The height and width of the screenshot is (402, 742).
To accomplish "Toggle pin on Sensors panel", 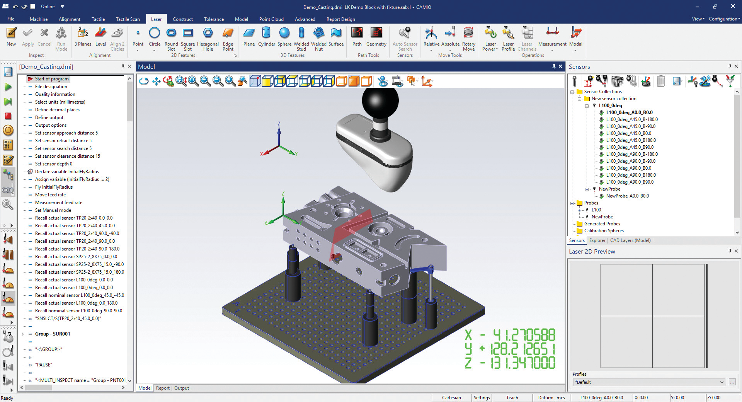I will coord(730,66).
